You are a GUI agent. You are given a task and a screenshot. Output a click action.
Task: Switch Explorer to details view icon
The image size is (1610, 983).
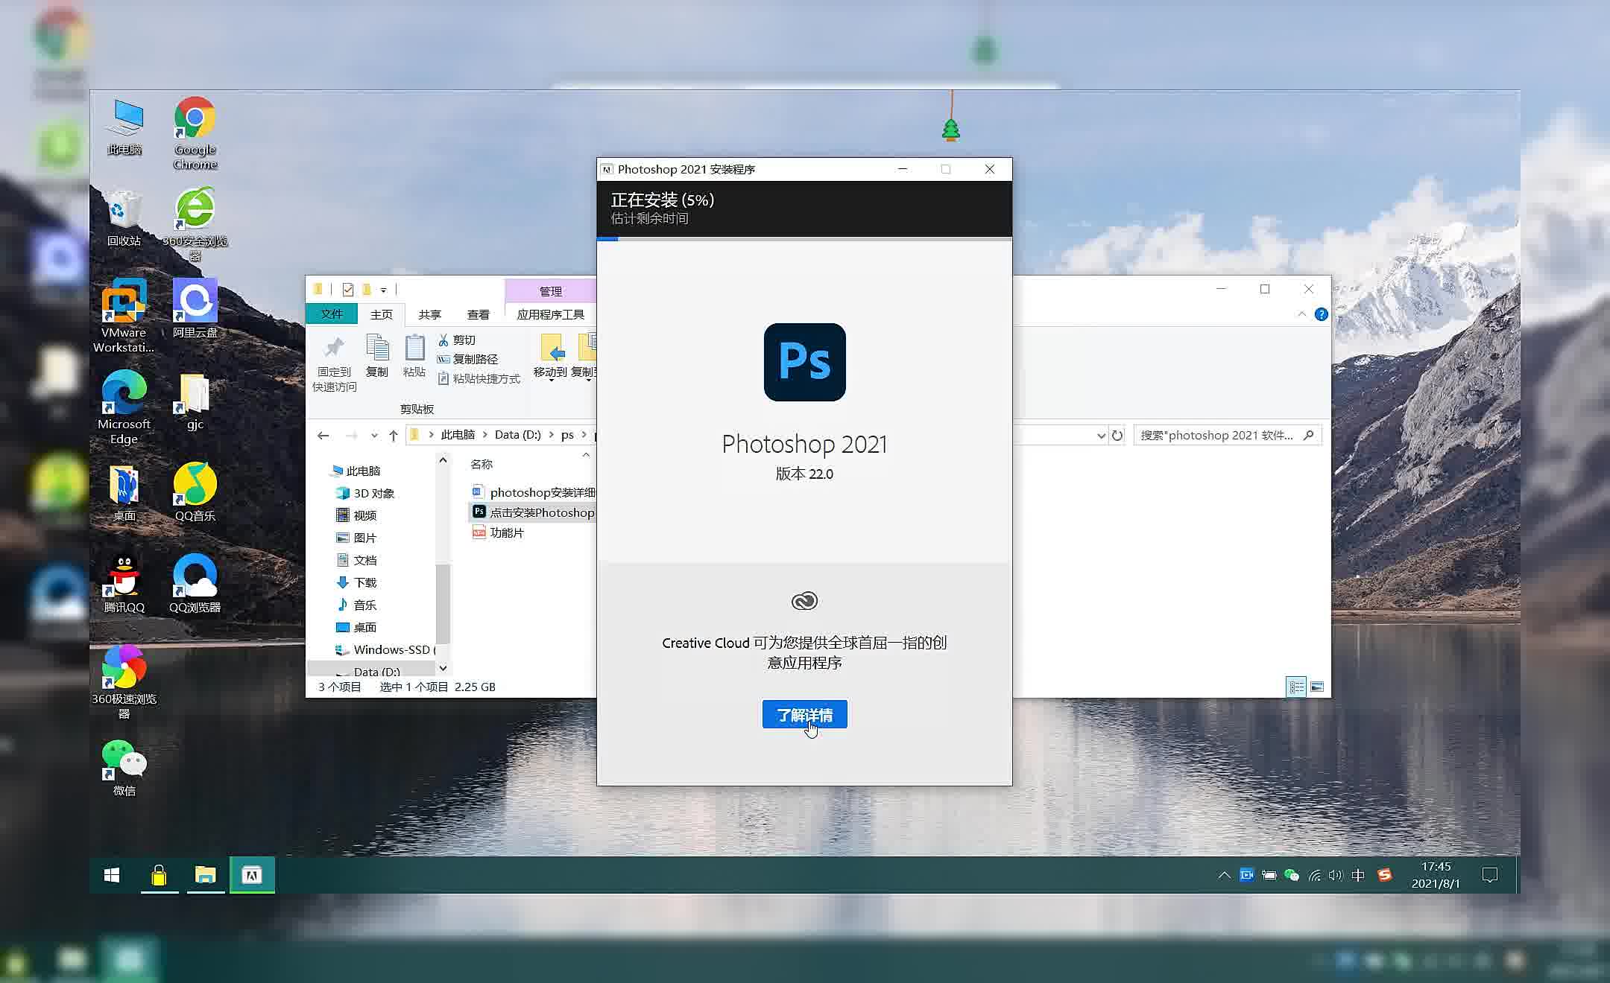pos(1296,687)
